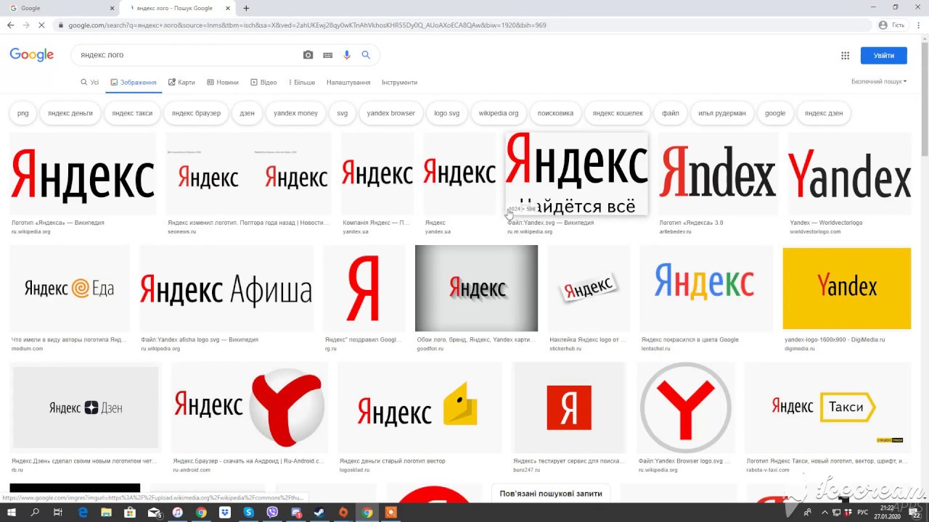Open yellow Yandex logo thumbnail from DigiMedia
Image resolution: width=929 pixels, height=522 pixels.
click(x=846, y=289)
